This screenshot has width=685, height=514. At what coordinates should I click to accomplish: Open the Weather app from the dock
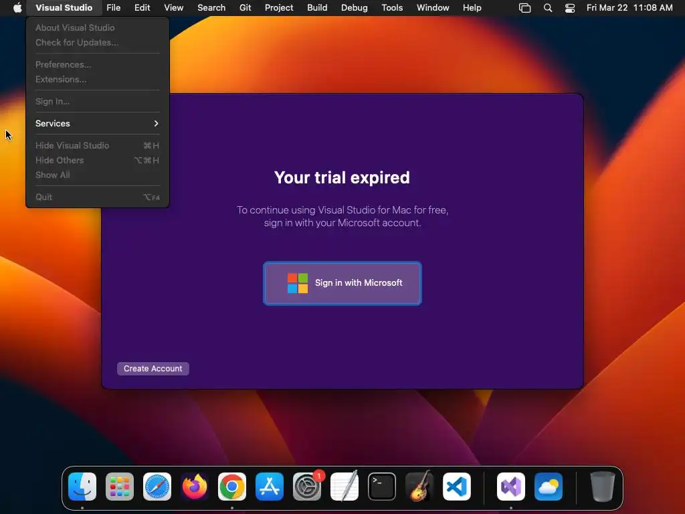click(549, 486)
